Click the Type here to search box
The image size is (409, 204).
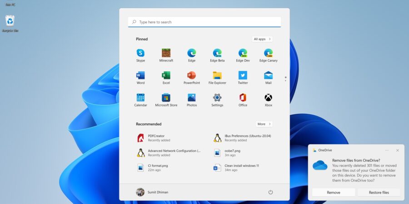click(204, 22)
